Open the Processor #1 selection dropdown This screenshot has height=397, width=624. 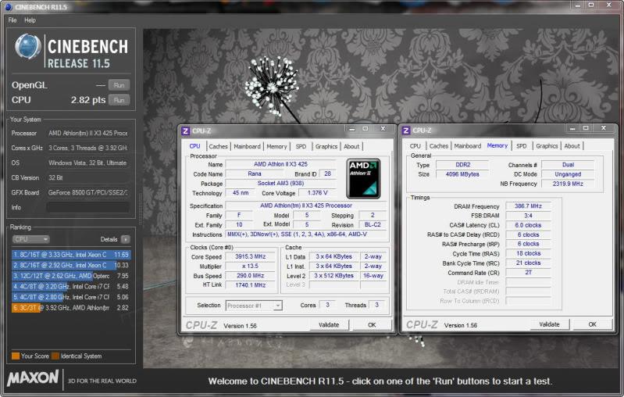[254, 306]
